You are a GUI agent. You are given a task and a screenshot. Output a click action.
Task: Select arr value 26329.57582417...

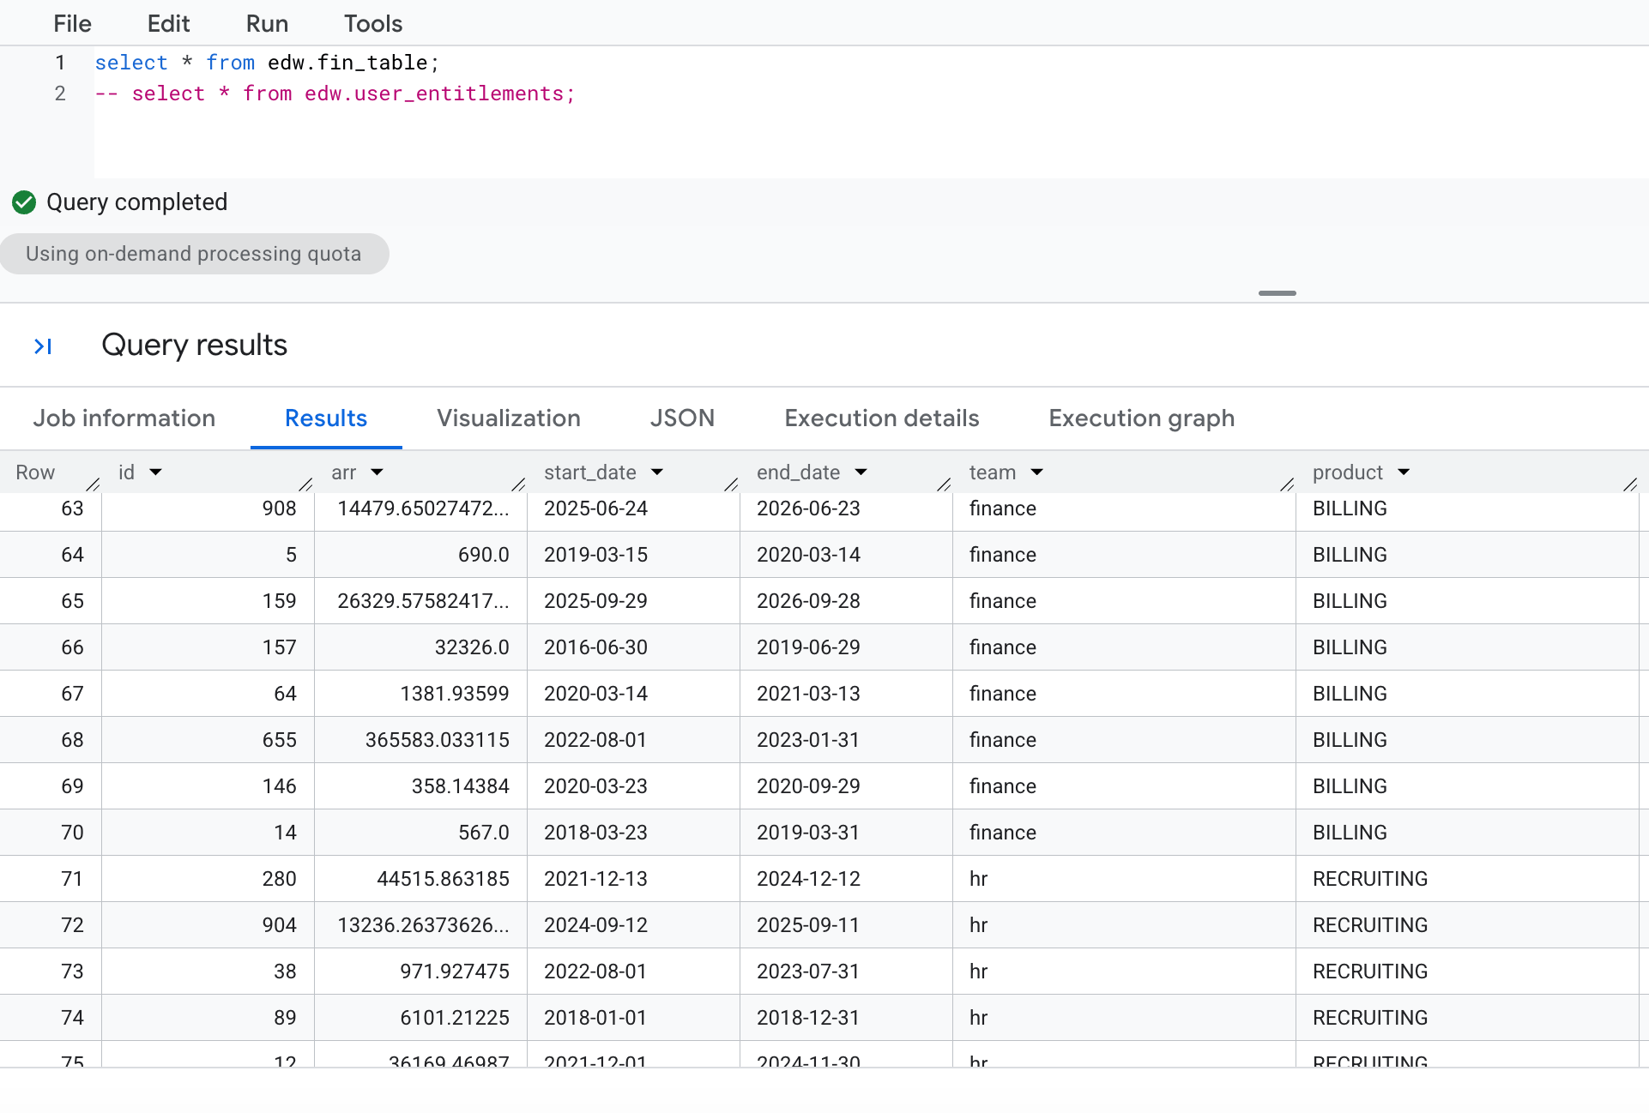pos(424,601)
